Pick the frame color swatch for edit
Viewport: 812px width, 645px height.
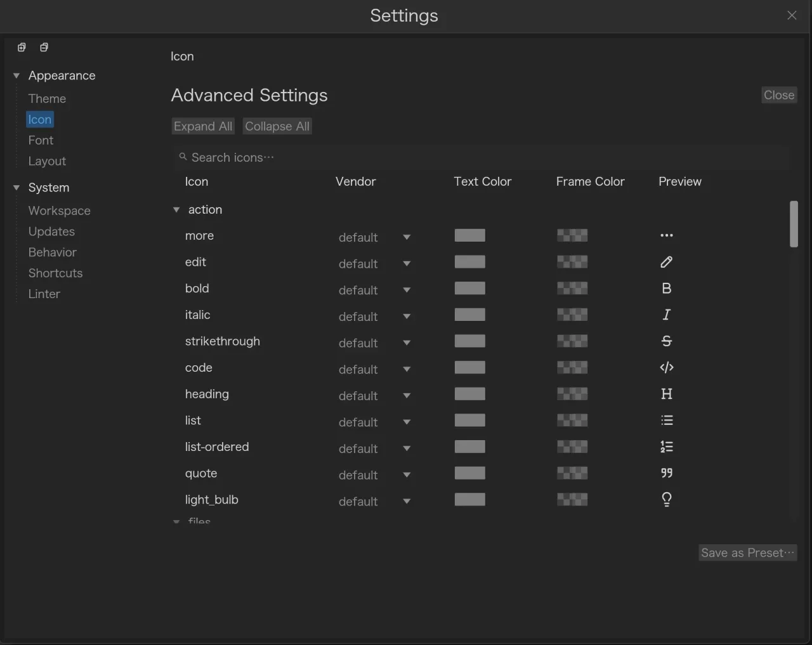pos(572,262)
